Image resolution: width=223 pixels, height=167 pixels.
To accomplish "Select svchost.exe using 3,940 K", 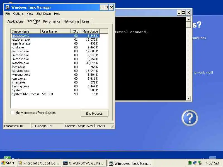I will (56, 55).
